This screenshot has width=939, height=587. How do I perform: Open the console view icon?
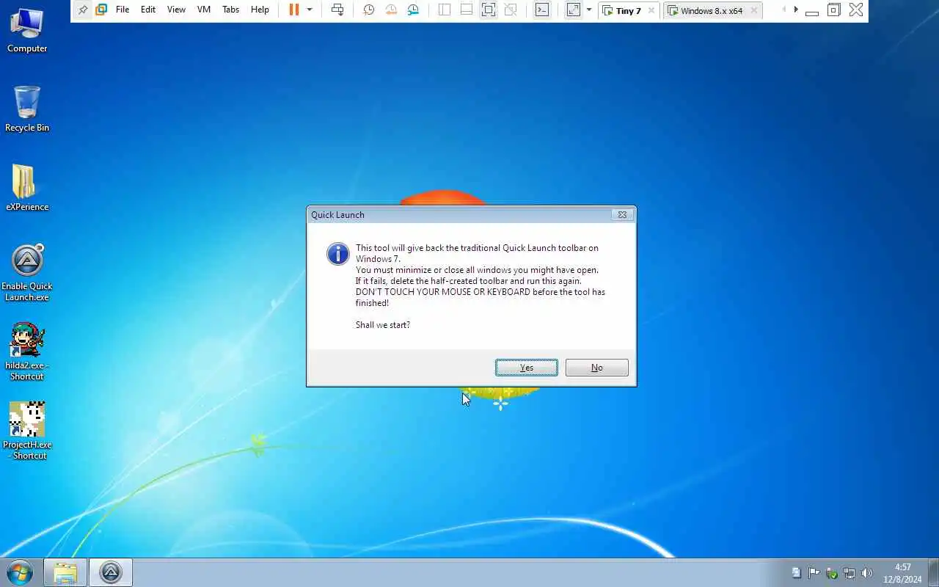[541, 10]
